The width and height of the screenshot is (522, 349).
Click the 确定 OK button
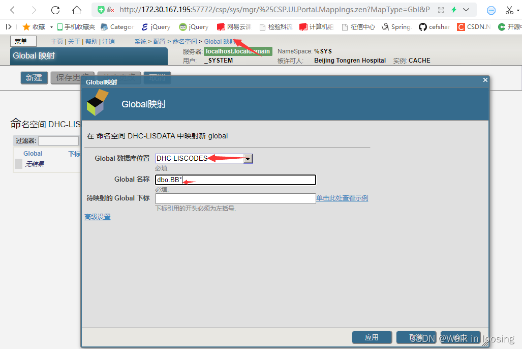click(460, 337)
